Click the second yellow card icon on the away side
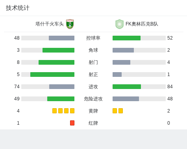The height and width of the screenshot is (149, 187). coord(120,111)
